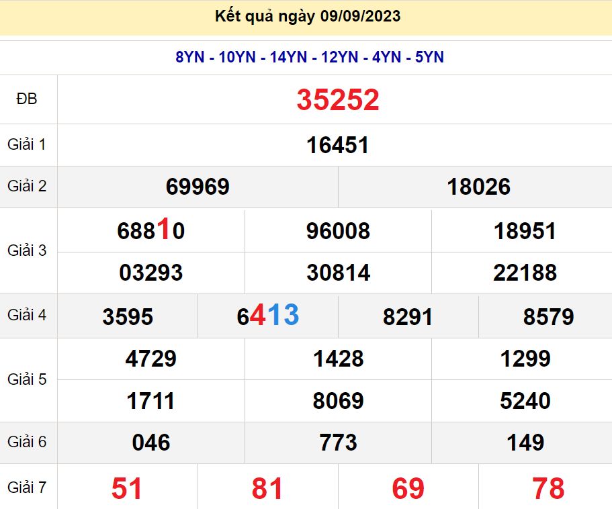Select Giải 4 number 3595
This screenshot has height=509, width=612.
128,316
